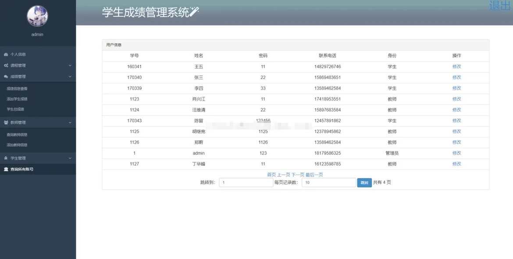Open 添加教师信息 submenu item
513x259 pixels.
(x=17, y=145)
